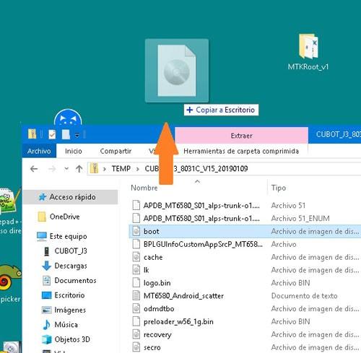
Task: Select the odmdtbo image file
Action: tap(159, 309)
